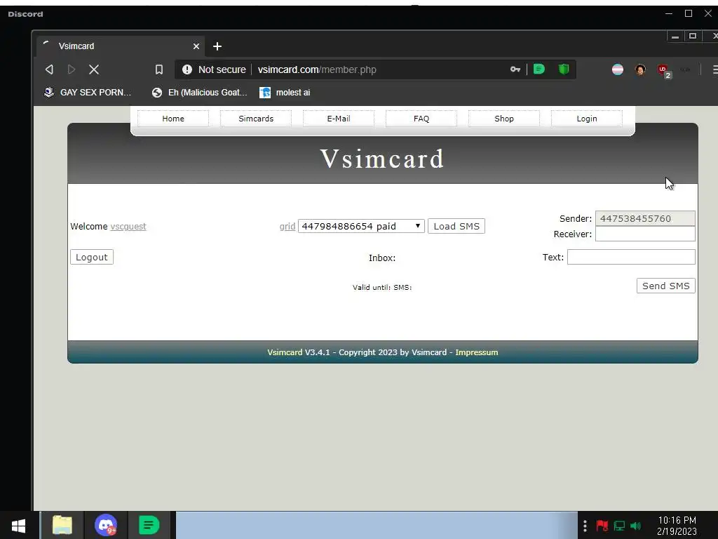This screenshot has height=539, width=718.
Task: Open the profile avatar icon
Action: point(640,69)
